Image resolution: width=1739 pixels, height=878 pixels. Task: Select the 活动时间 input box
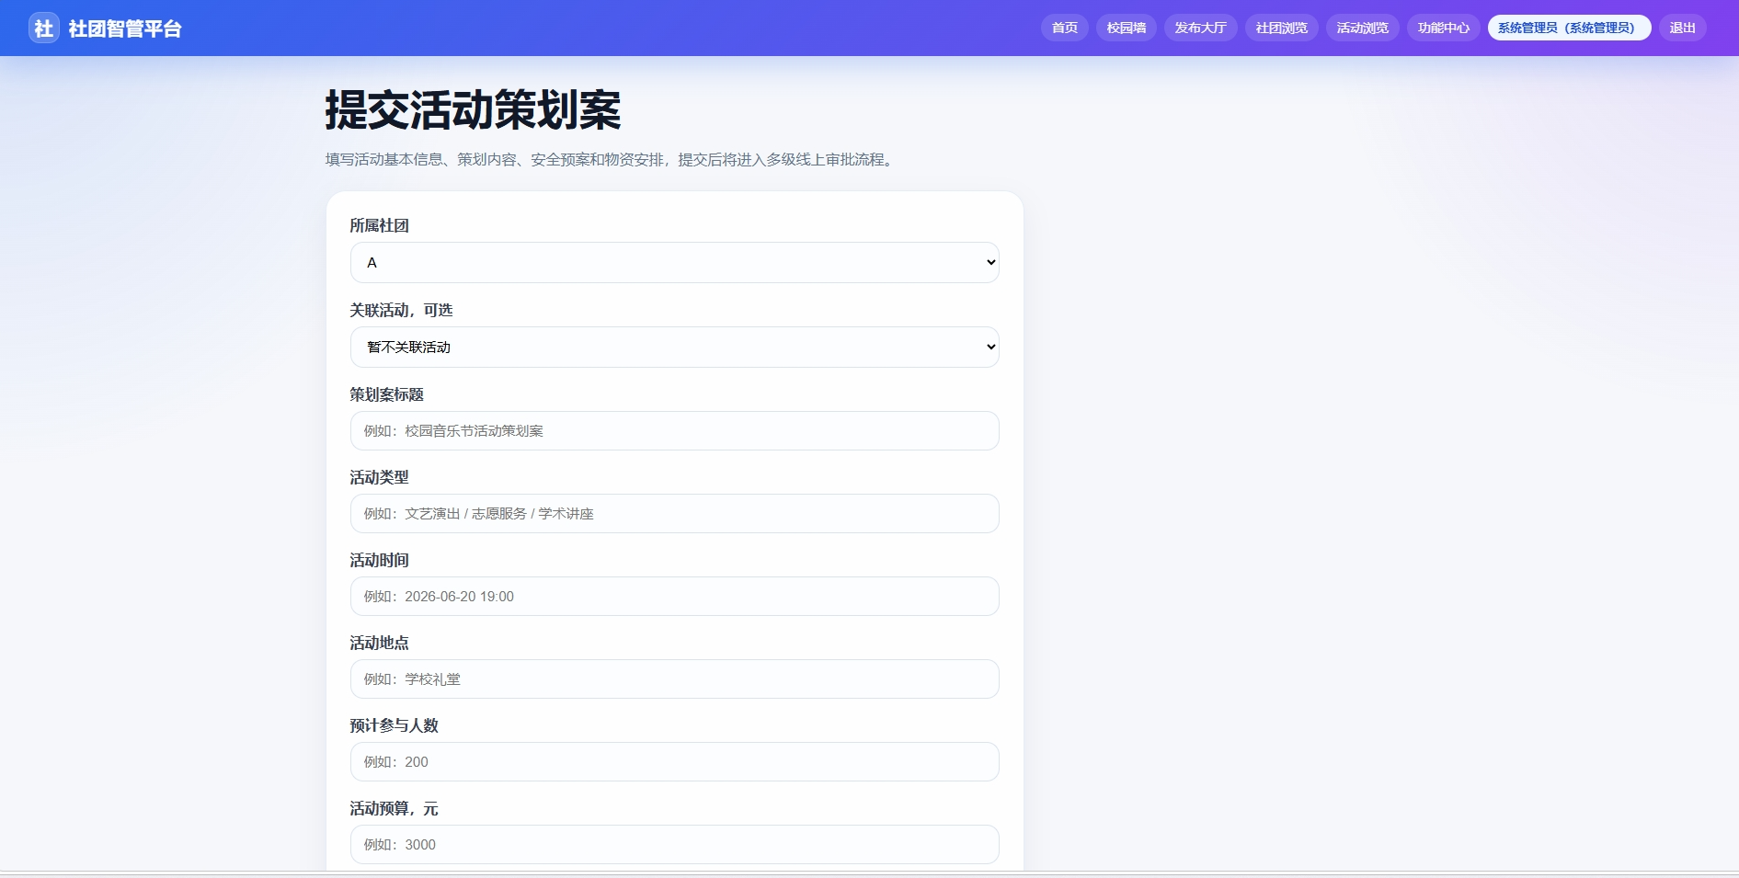click(675, 597)
